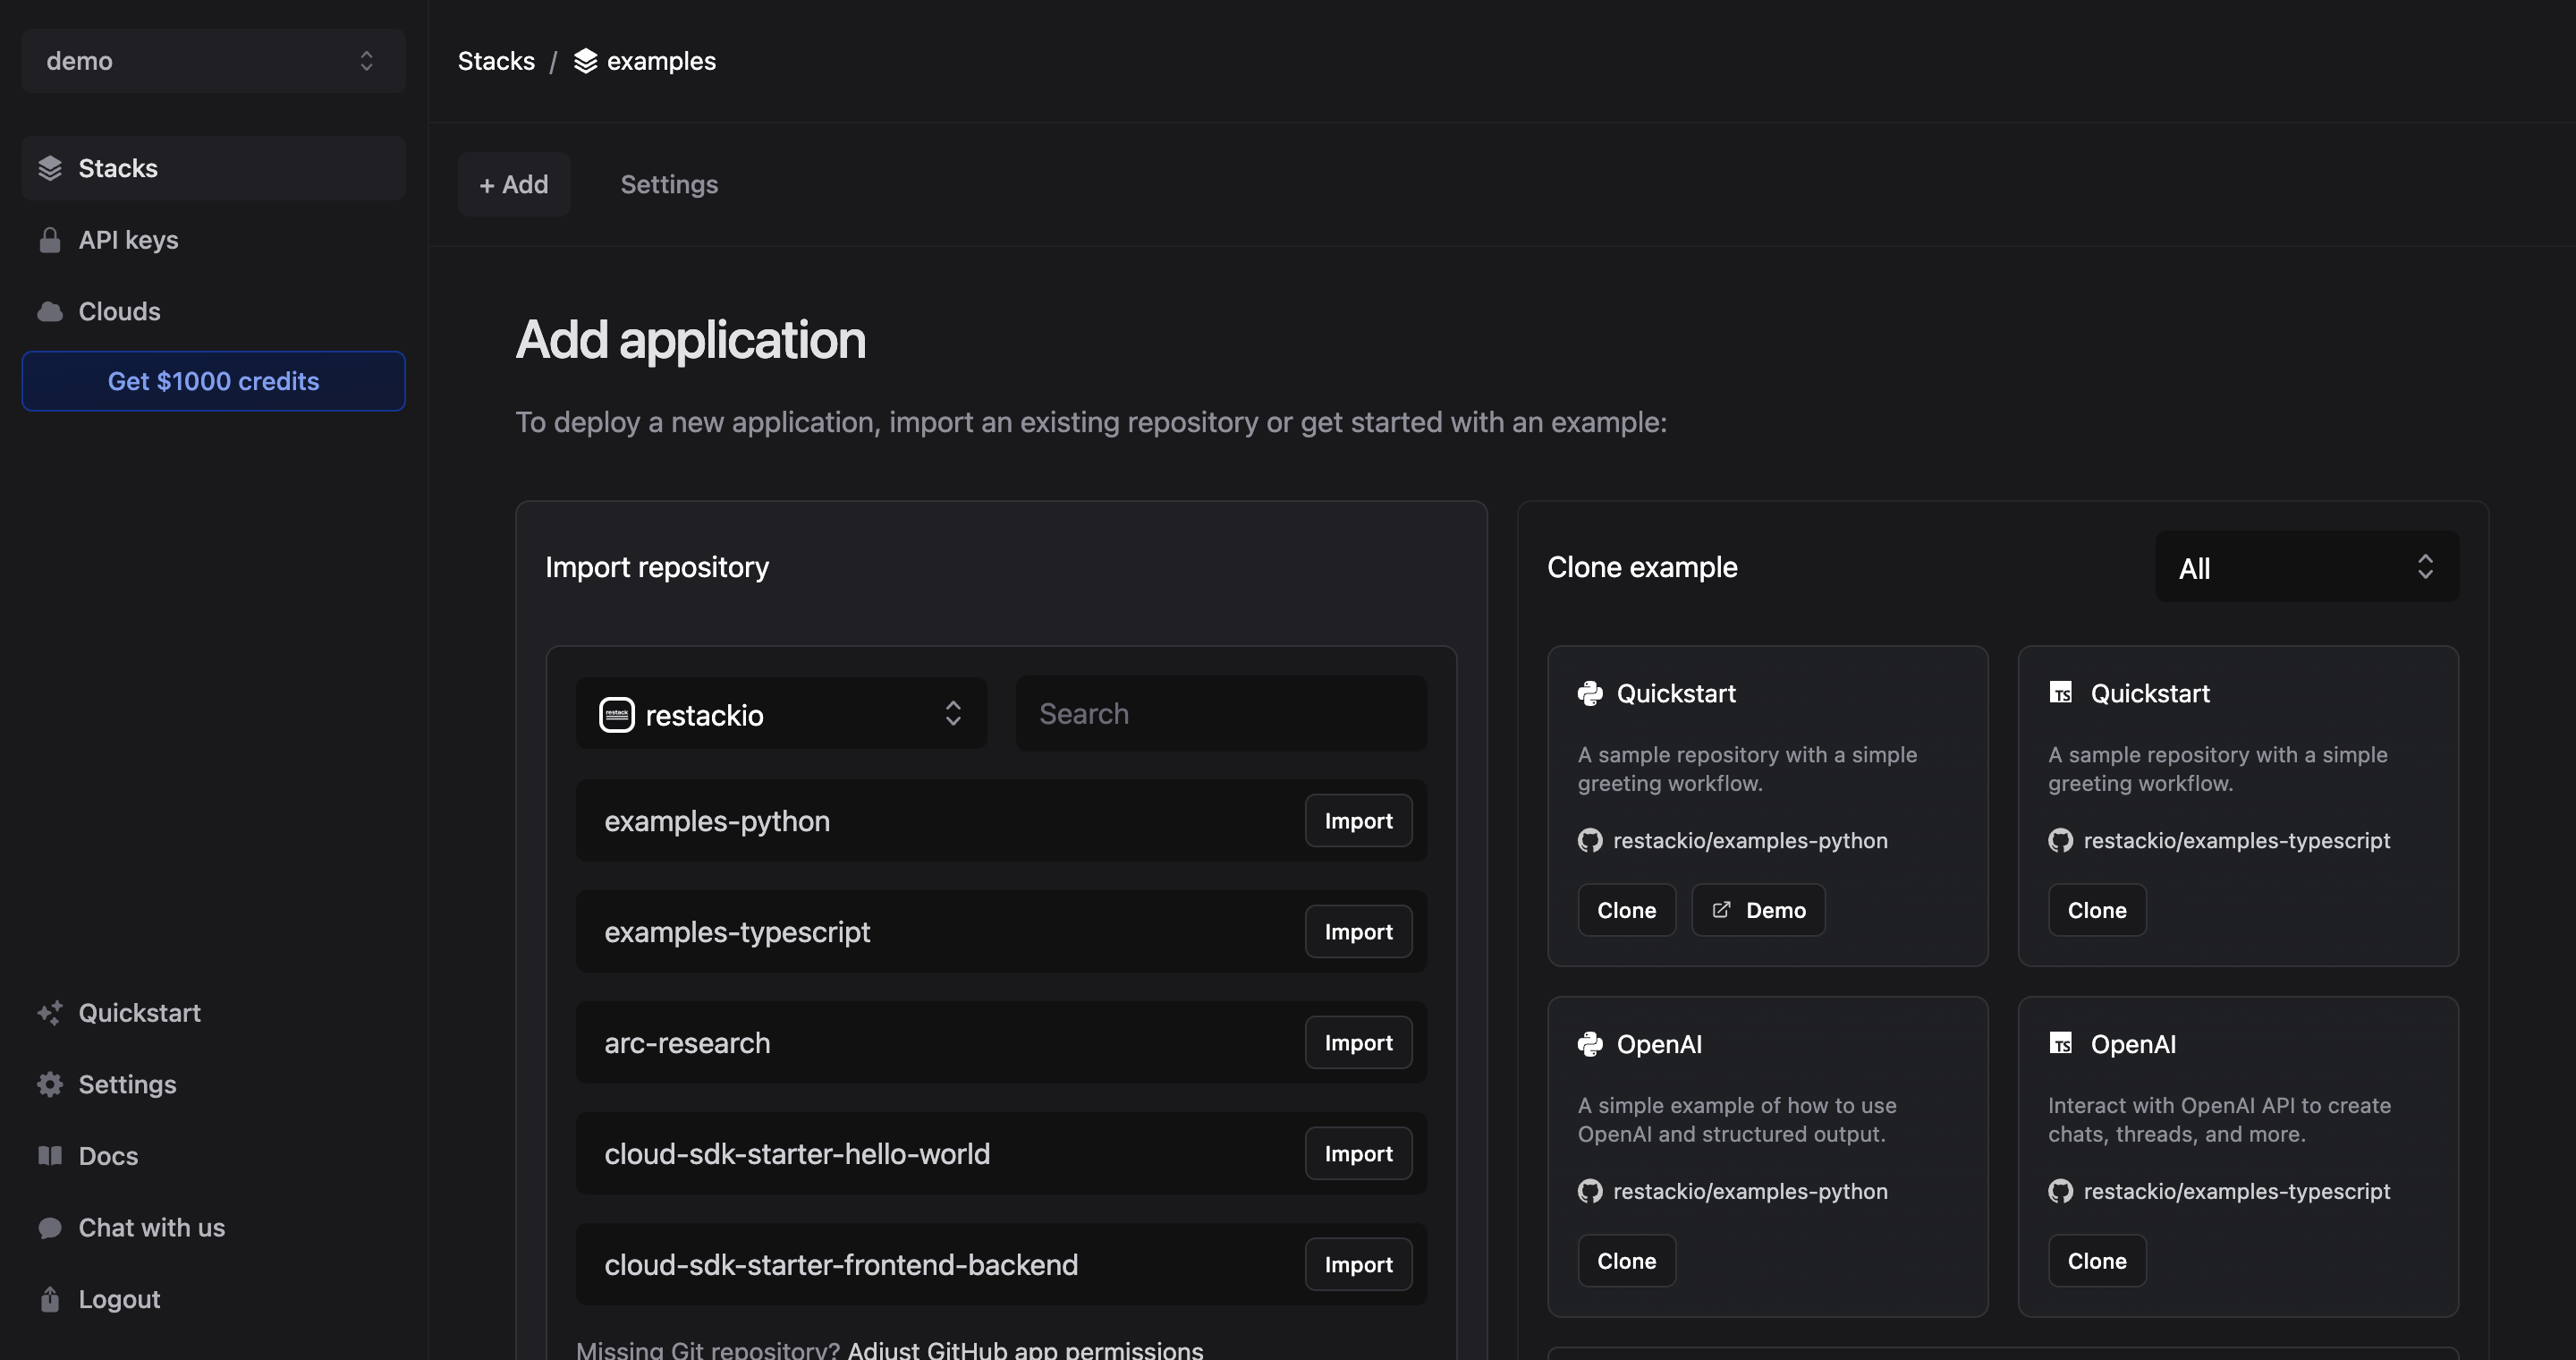The width and height of the screenshot is (2576, 1360).
Task: Switch to the Settings tab
Action: coord(669,185)
